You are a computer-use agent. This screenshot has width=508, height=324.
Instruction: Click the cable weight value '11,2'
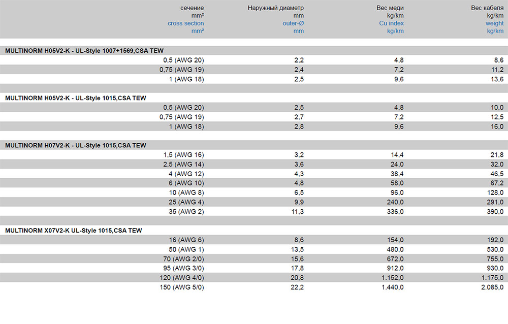[497, 70]
